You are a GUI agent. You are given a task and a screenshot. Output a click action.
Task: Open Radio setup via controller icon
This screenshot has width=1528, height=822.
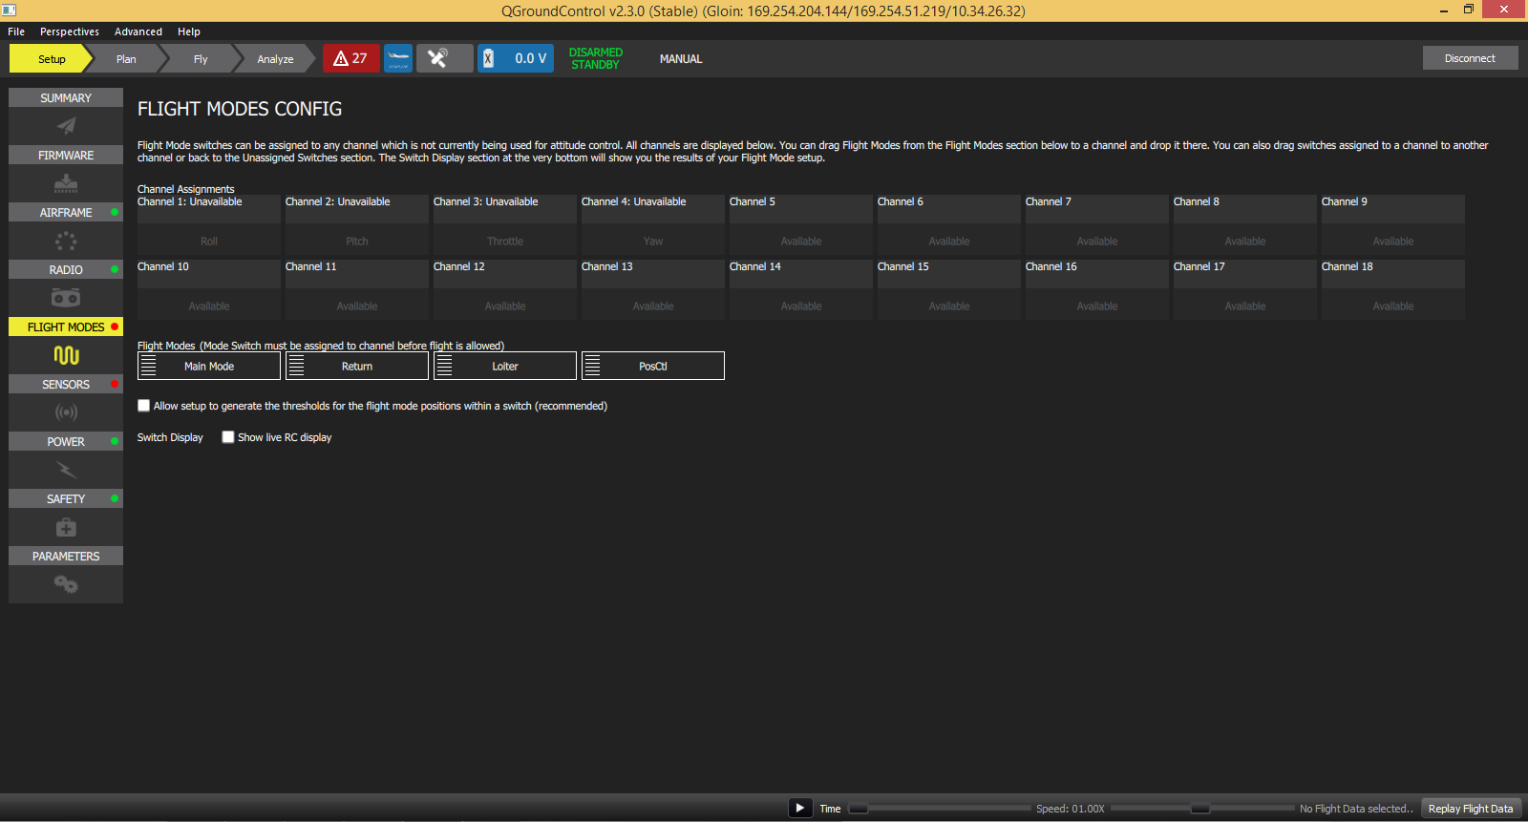(66, 298)
